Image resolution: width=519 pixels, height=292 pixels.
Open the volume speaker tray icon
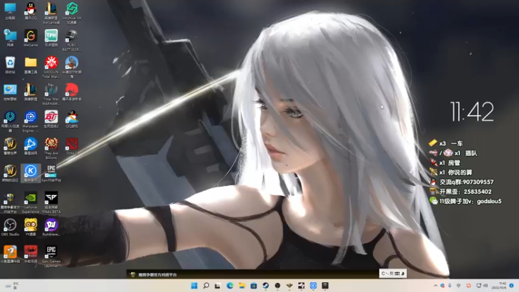[485, 286]
